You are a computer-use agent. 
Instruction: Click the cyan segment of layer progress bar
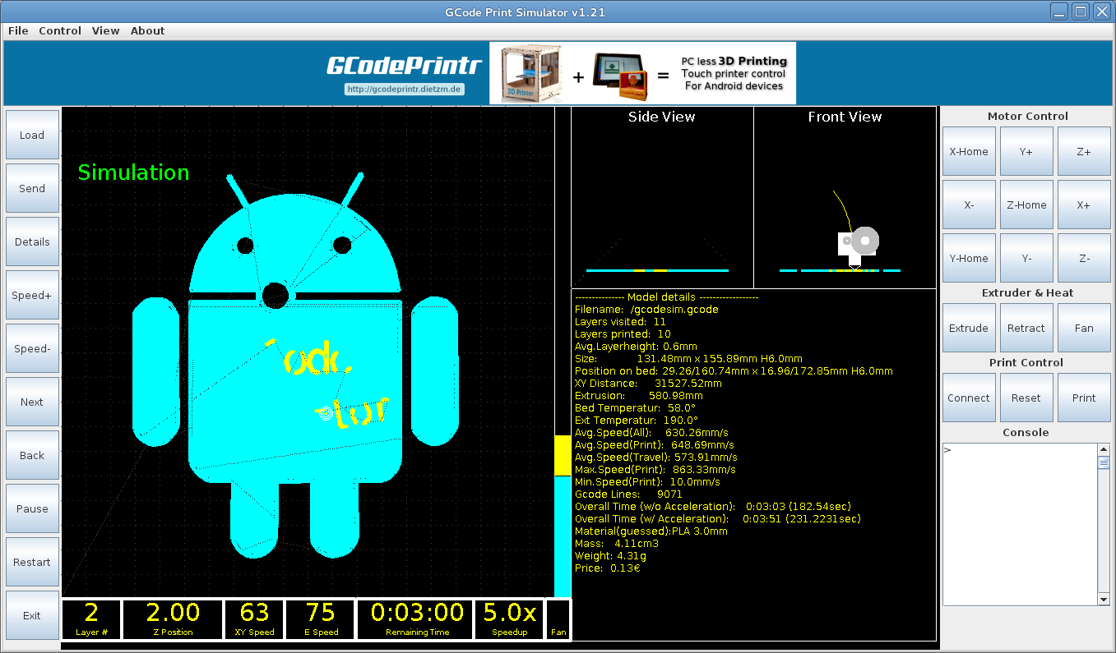click(x=563, y=536)
